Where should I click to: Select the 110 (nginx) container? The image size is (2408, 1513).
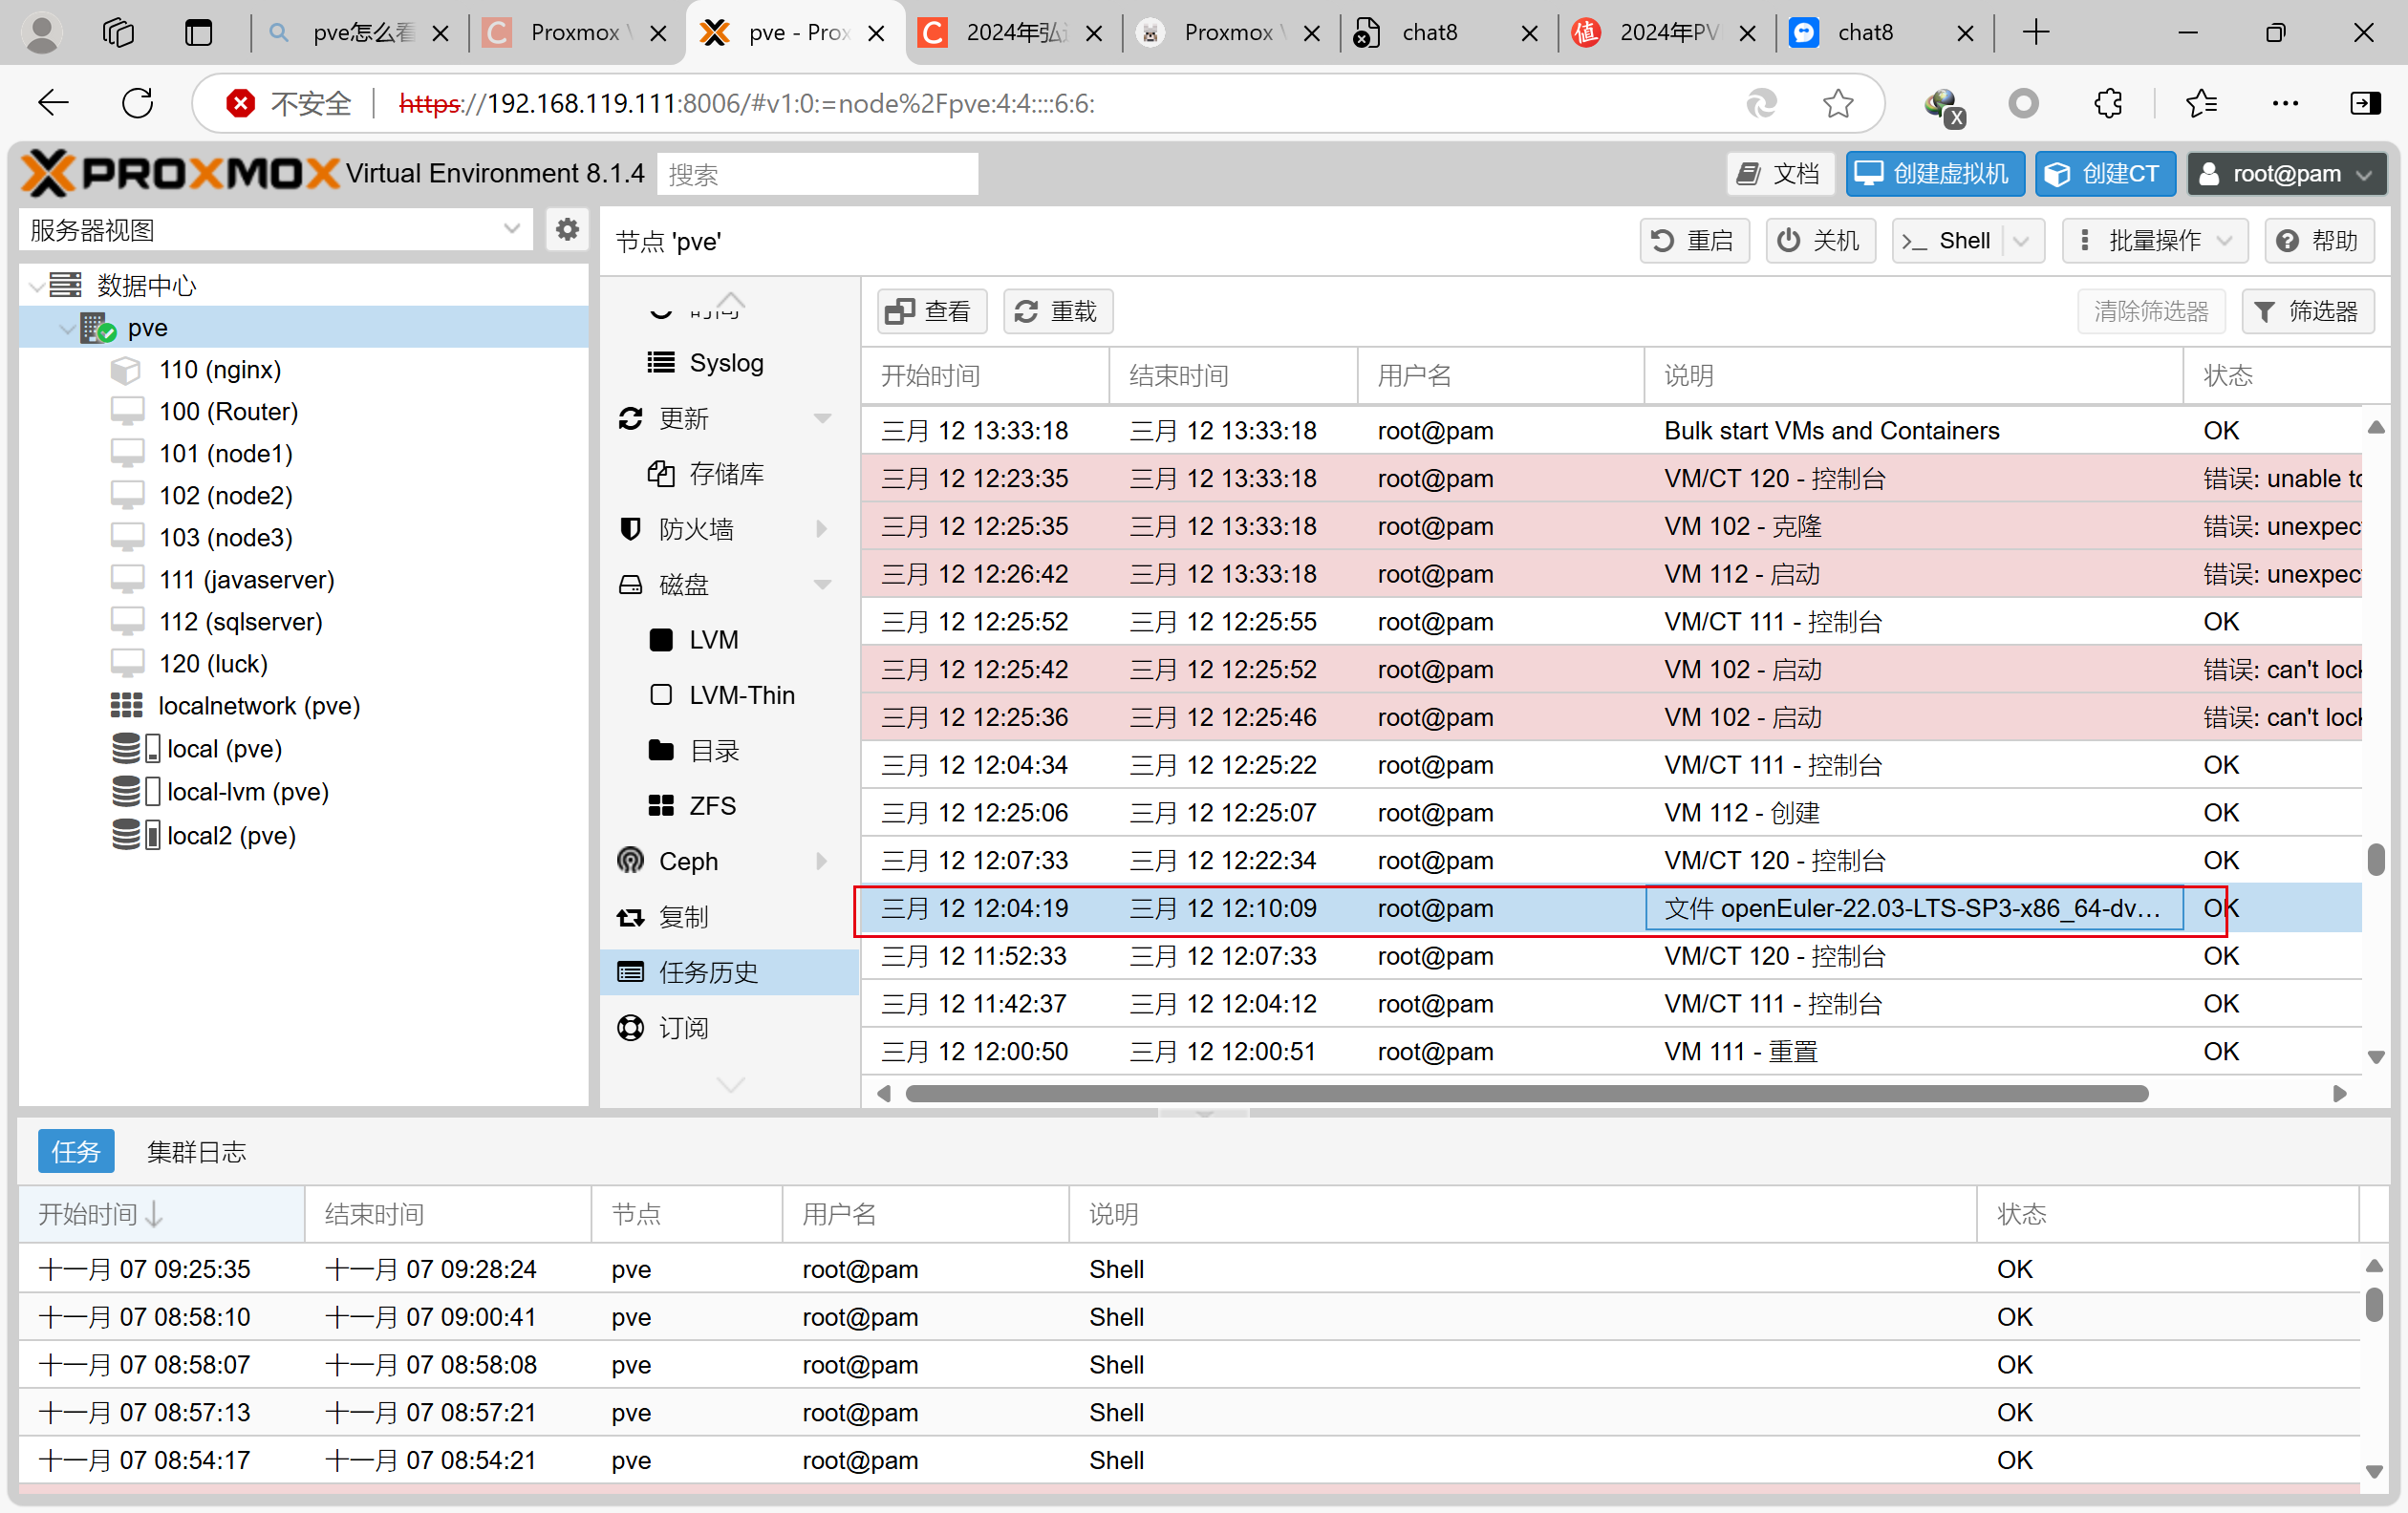(219, 370)
